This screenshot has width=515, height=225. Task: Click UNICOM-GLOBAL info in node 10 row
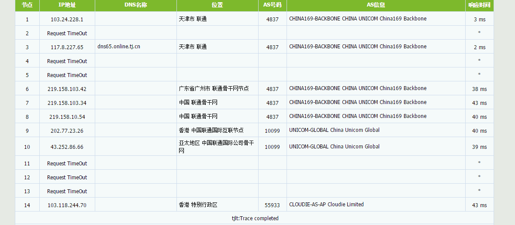334,146
